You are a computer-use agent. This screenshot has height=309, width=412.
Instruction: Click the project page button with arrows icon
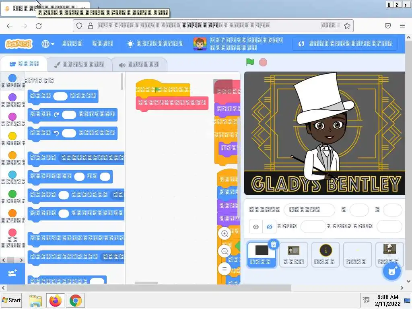coord(345,43)
